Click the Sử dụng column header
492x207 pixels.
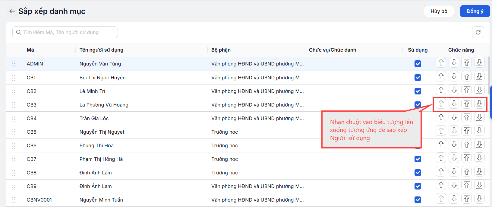(x=418, y=50)
